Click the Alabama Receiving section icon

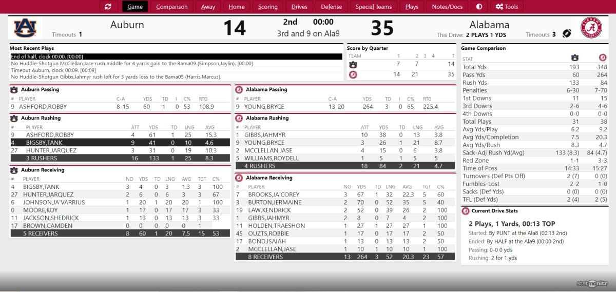tap(239, 178)
